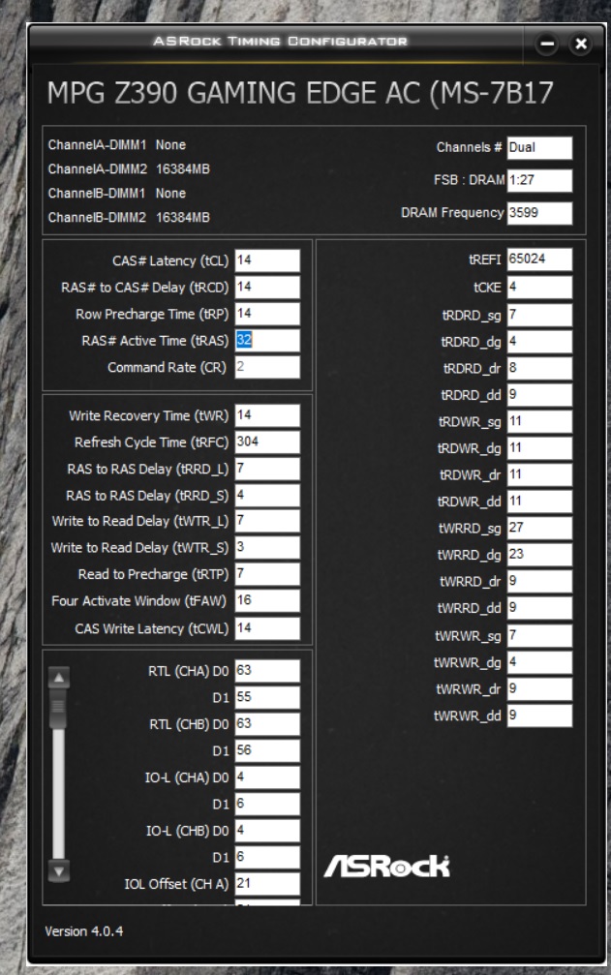The image size is (611, 975).
Task: Click the tWRWR_sg field
Action: tap(539, 636)
